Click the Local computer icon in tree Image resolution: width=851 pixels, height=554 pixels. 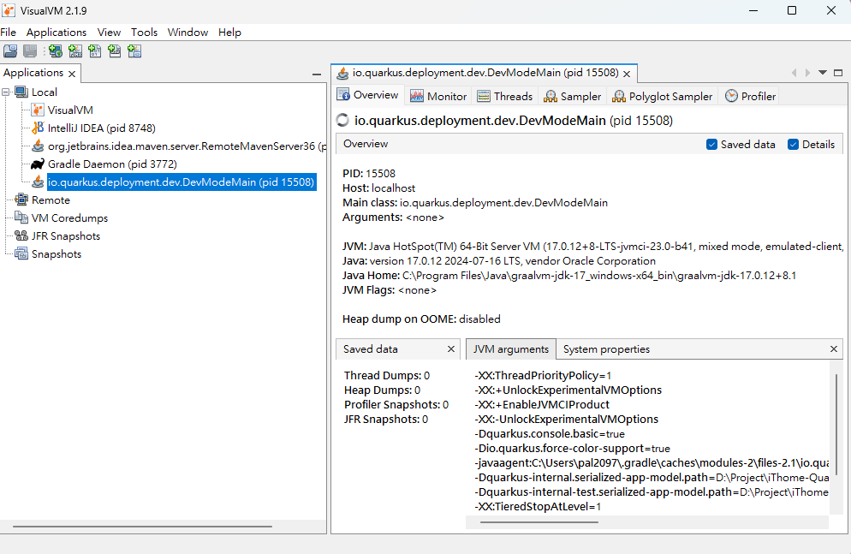point(21,92)
